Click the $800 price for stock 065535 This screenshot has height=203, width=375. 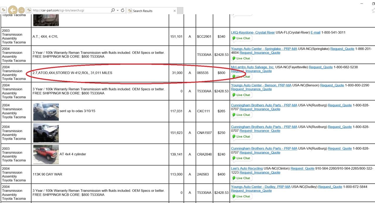point(221,73)
